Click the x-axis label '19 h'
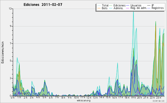Image resolution: width=167 pixels, height=103 pixels. click(x=133, y=97)
